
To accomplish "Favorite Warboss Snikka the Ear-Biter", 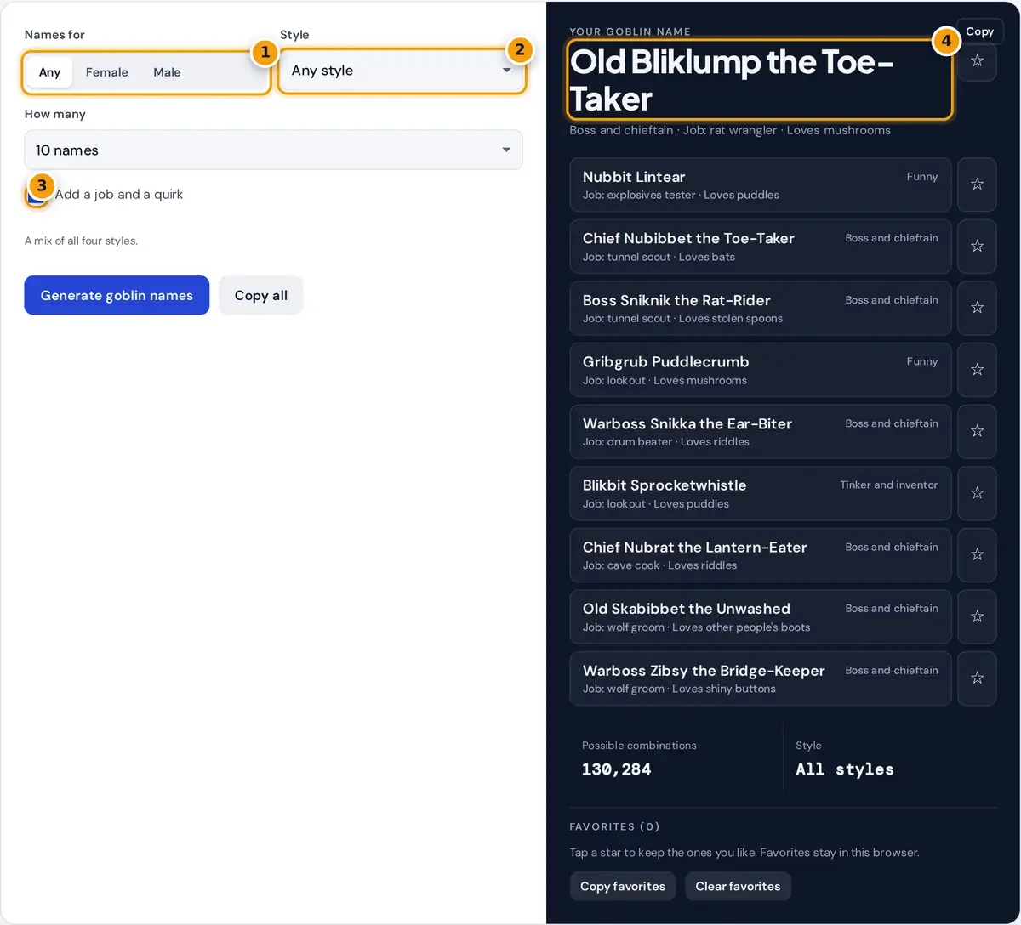I will [977, 431].
